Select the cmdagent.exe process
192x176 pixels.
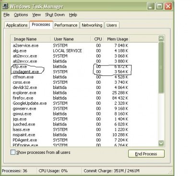coord(26,72)
